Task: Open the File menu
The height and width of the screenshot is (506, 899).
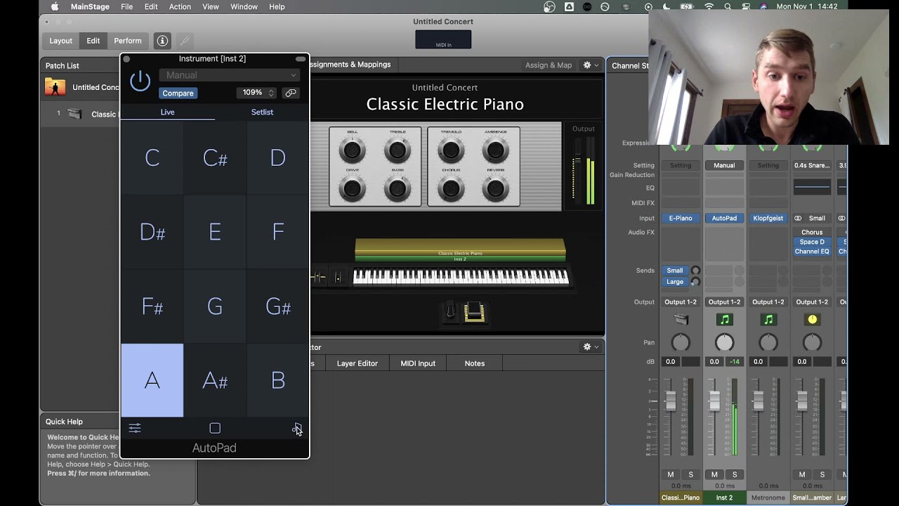Action: (x=126, y=6)
